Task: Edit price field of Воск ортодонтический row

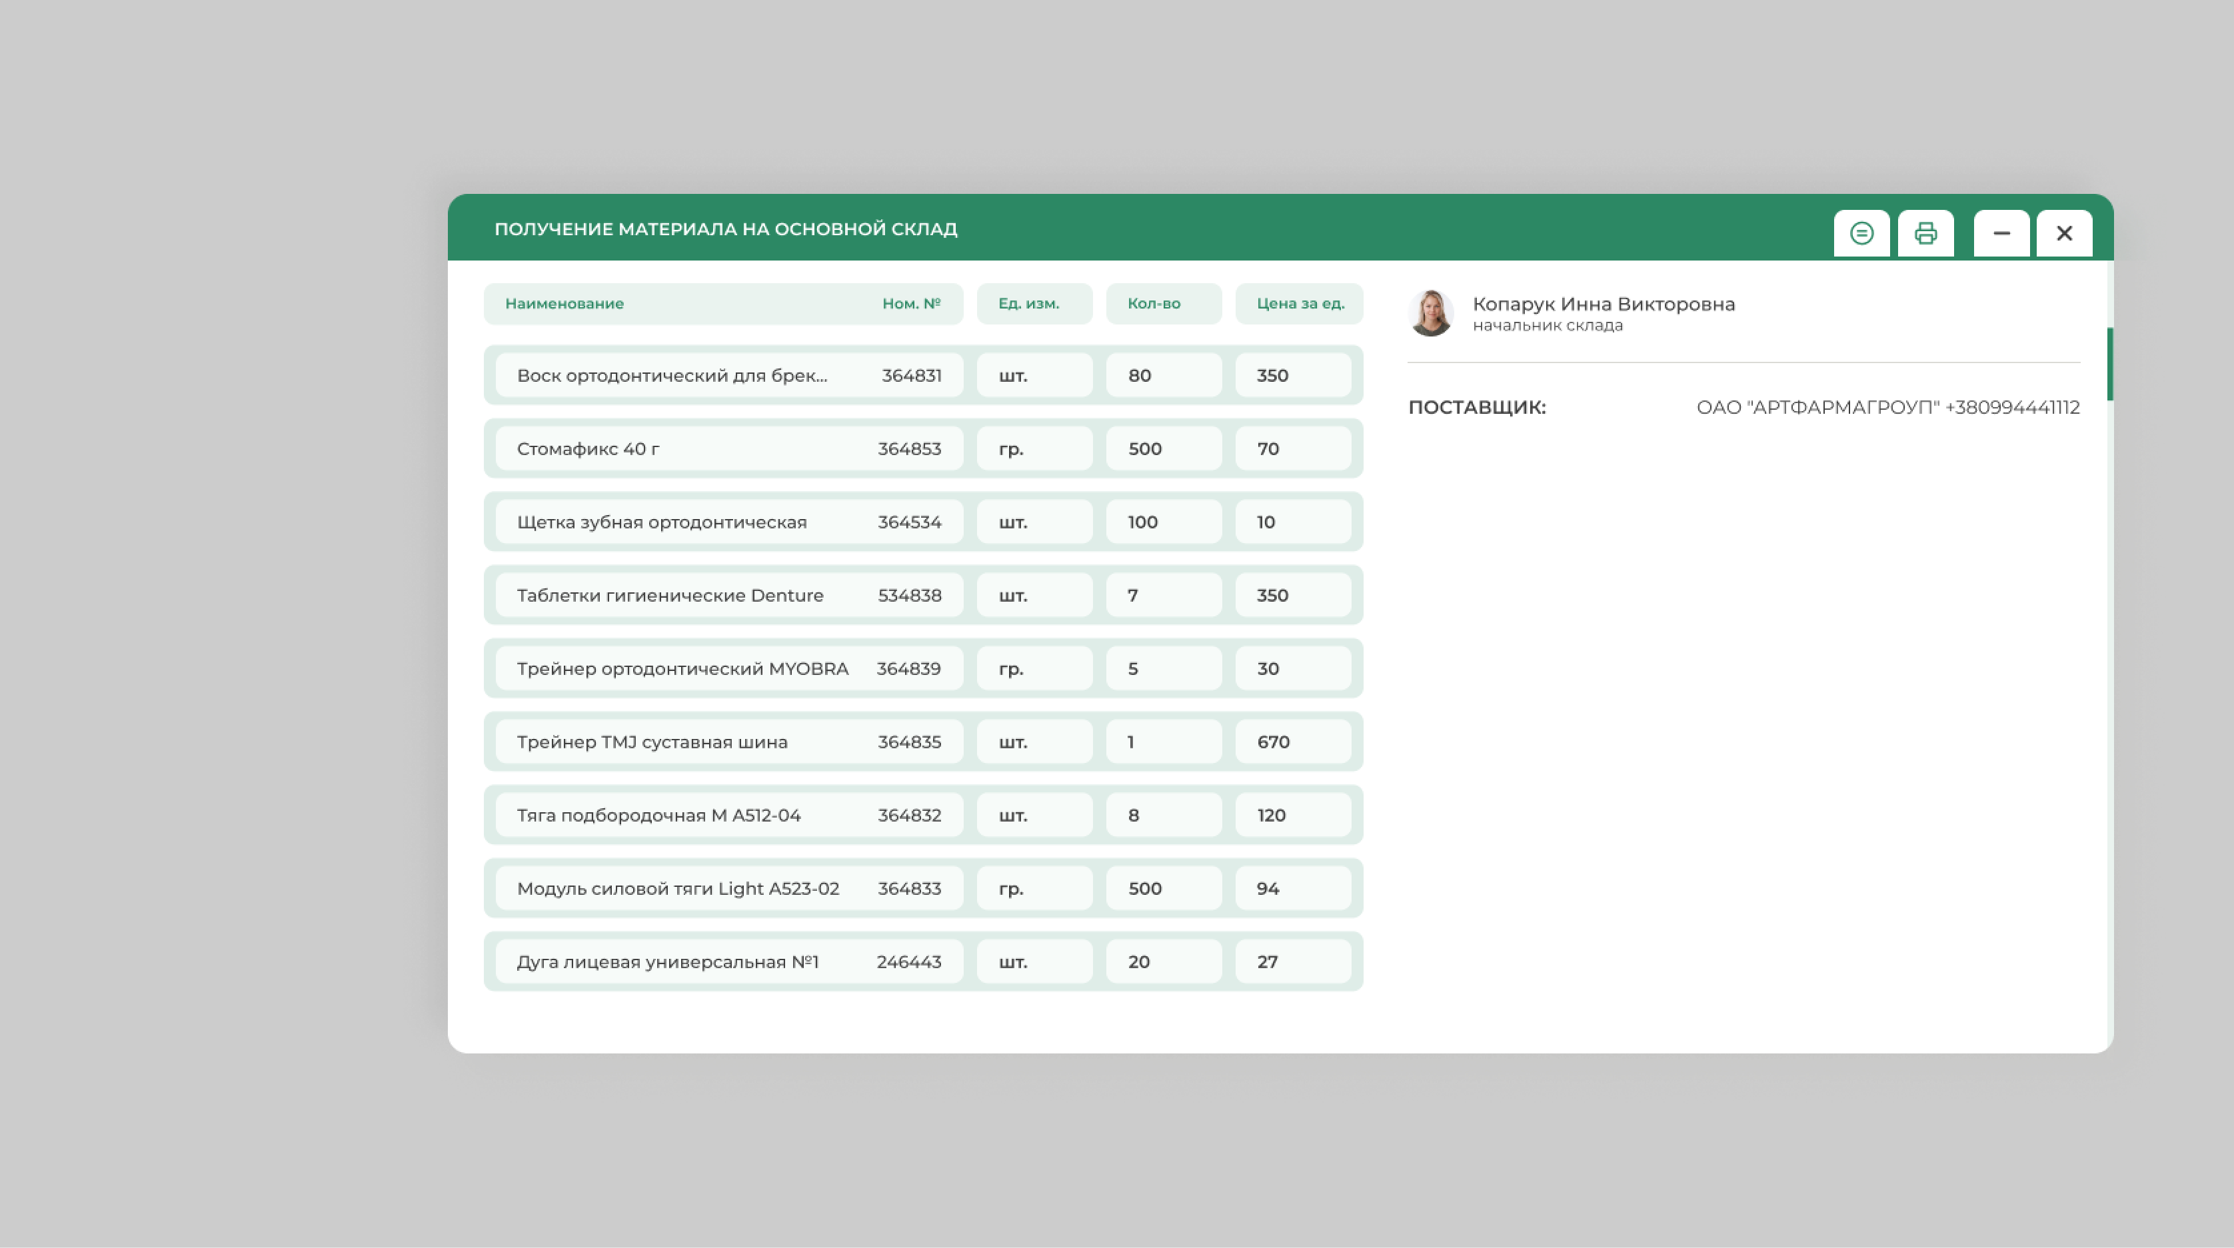Action: click(x=1292, y=376)
